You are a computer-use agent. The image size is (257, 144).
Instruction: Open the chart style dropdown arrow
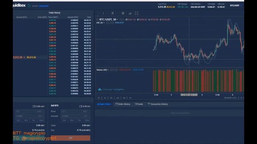pyautogui.click(x=117, y=13)
